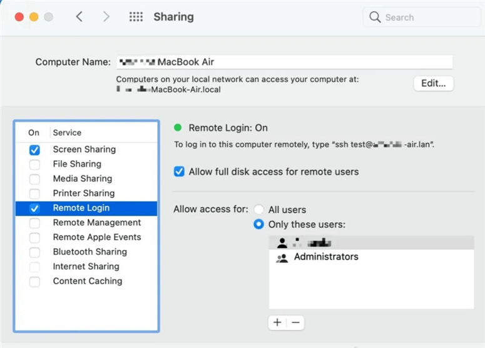Viewport: 485px width, 348px height.
Task: Add a user with plus button
Action: 277,322
